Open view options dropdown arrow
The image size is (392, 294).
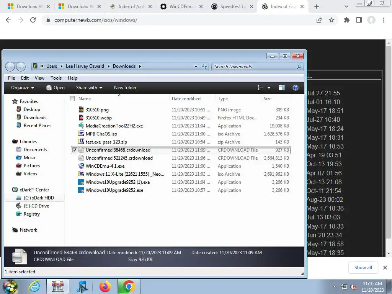pyautogui.click(x=269, y=88)
